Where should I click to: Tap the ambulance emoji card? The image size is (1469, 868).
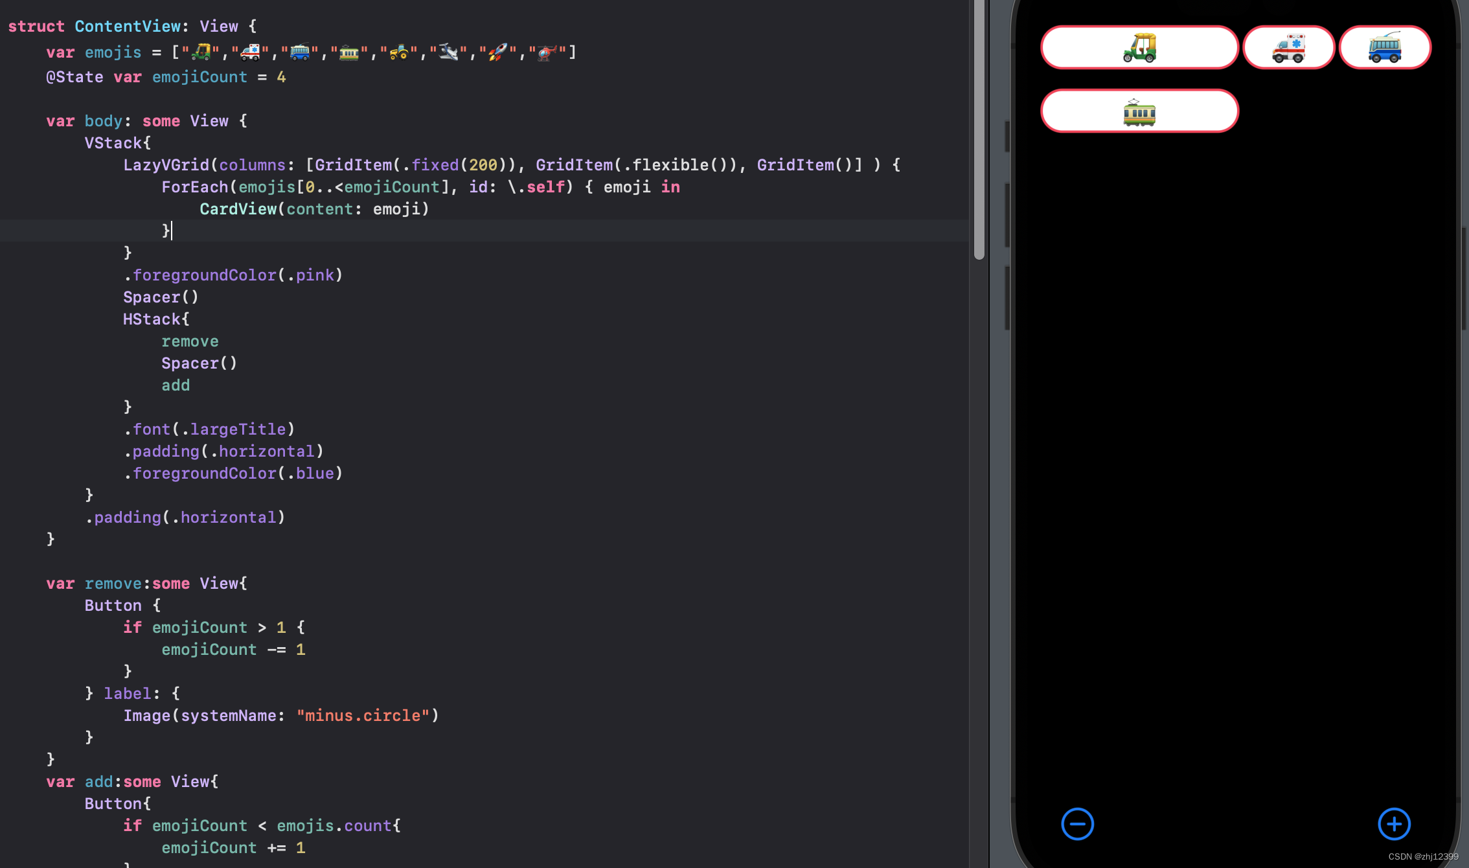tap(1288, 47)
